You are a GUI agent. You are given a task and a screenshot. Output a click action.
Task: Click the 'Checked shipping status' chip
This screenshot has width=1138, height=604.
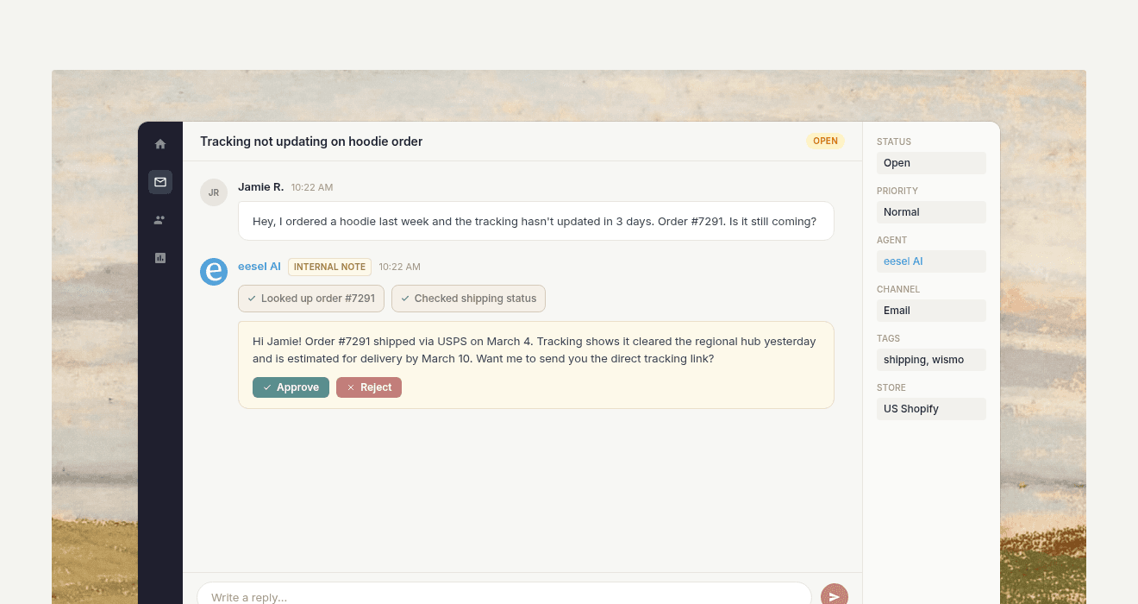pos(468,299)
